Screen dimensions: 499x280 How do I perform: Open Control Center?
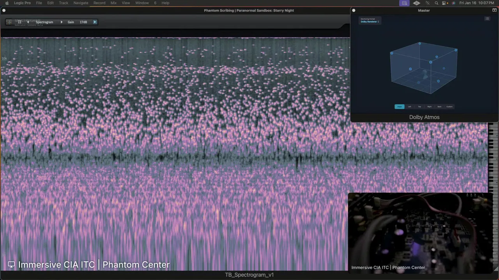(x=444, y=3)
